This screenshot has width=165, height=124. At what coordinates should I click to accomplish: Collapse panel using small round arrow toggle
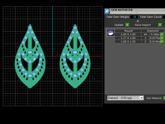[138, 21]
